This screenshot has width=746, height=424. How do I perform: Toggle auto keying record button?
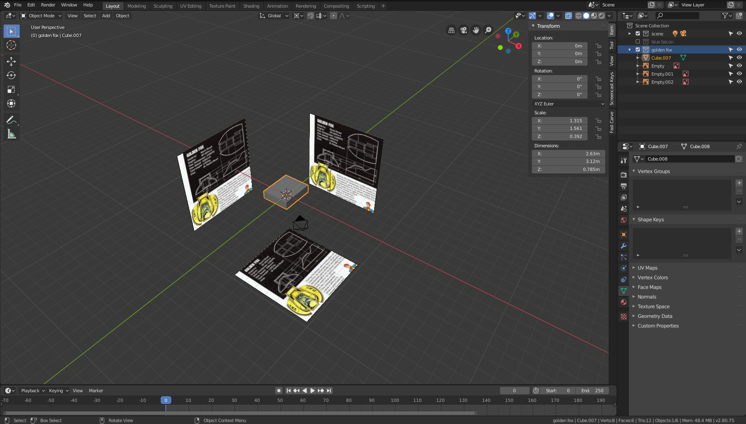pyautogui.click(x=279, y=391)
